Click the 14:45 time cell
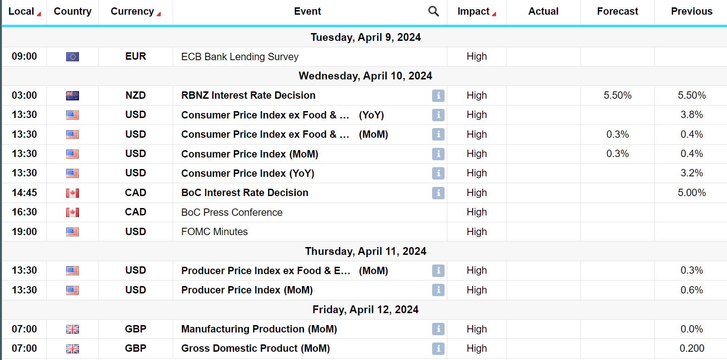Viewport: 727px width, 360px height. (x=24, y=193)
